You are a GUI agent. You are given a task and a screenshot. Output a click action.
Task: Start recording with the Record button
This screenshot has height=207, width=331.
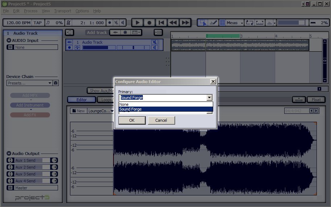click(x=149, y=23)
